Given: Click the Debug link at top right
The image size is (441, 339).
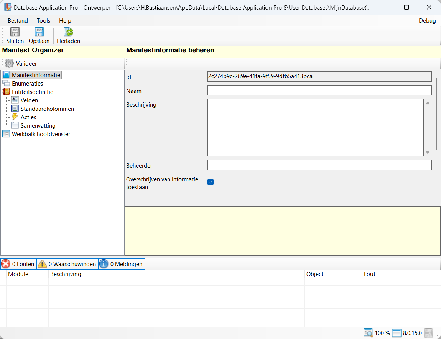Looking at the screenshot, I should (x=427, y=21).
